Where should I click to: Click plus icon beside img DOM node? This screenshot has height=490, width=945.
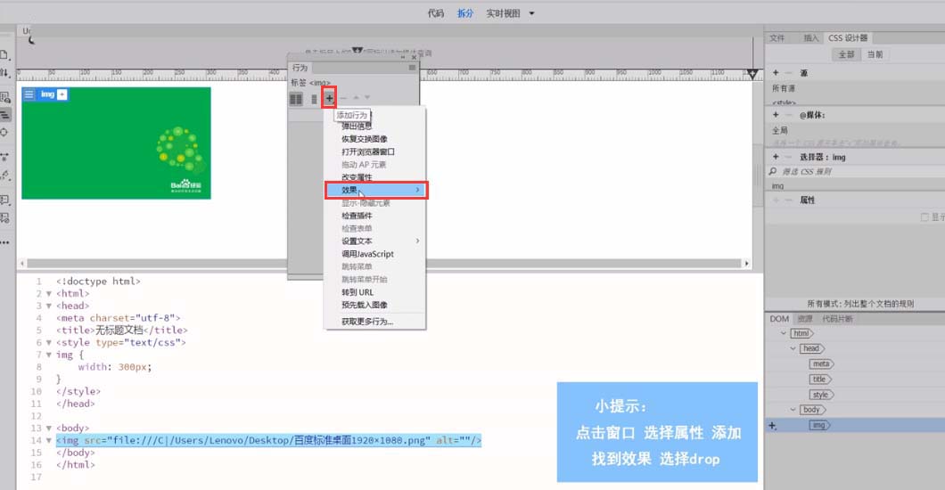(772, 427)
